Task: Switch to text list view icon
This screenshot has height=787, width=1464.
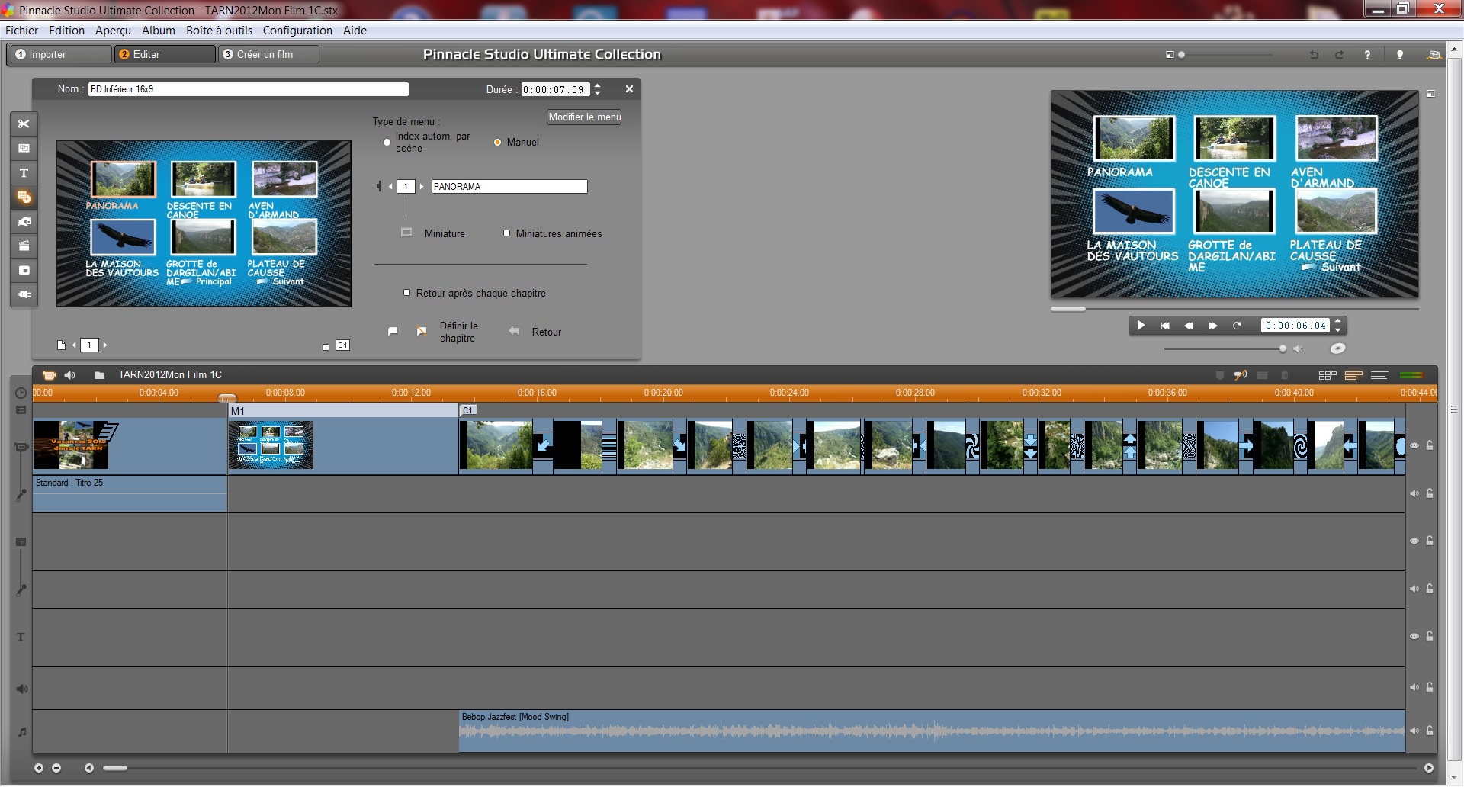Action: click(x=1379, y=375)
